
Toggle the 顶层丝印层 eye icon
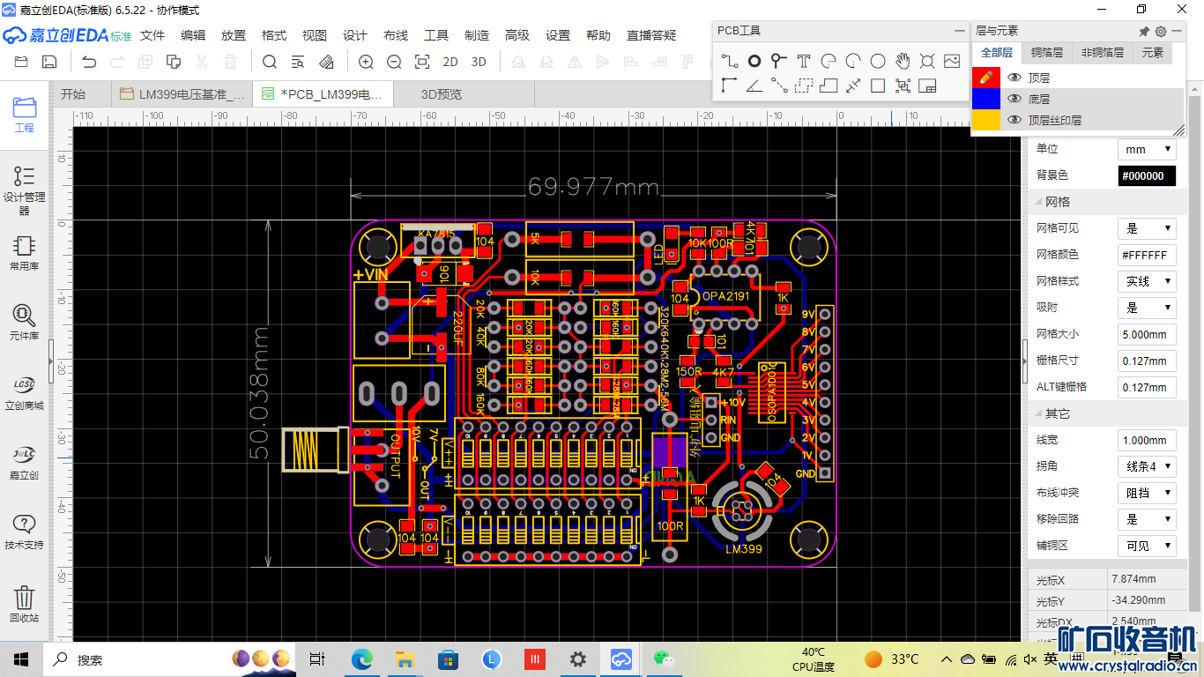1014,120
